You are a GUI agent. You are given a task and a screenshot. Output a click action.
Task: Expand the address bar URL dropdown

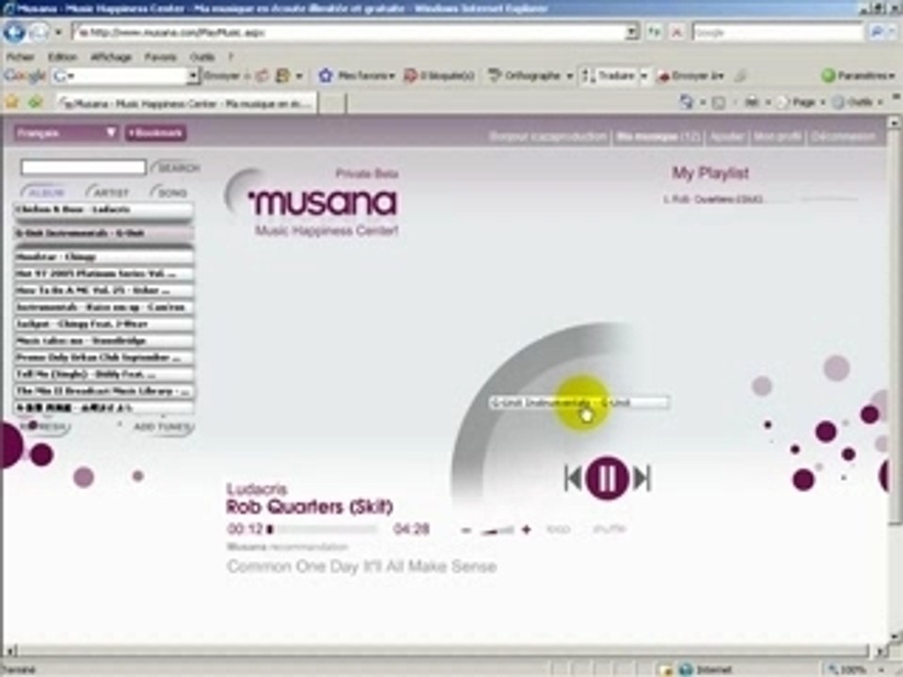[x=632, y=33]
